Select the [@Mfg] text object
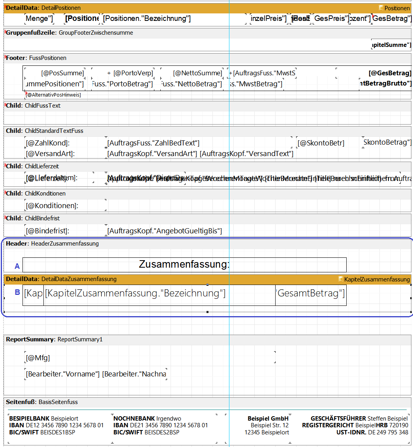 coord(150,357)
